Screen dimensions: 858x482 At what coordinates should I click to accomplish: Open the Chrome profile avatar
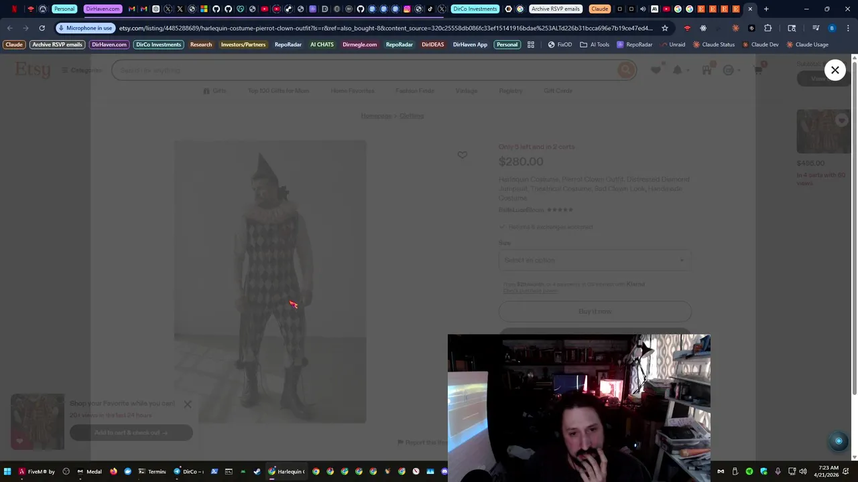[832, 28]
